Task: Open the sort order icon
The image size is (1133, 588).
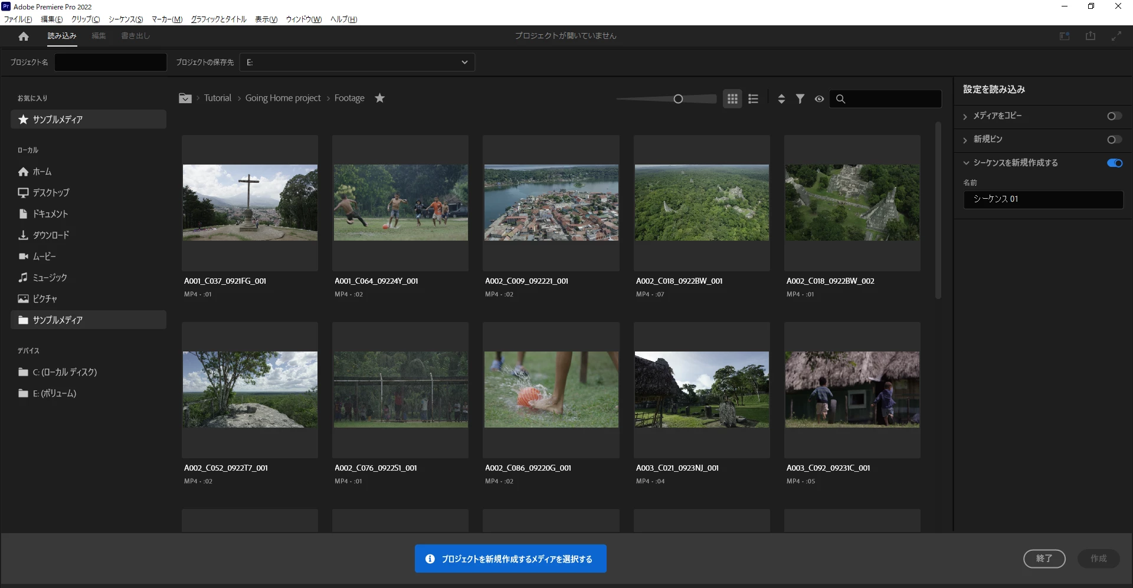Action: point(781,99)
